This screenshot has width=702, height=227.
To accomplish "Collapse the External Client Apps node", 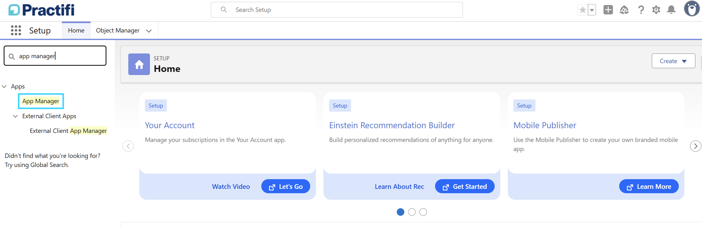I will (15, 116).
